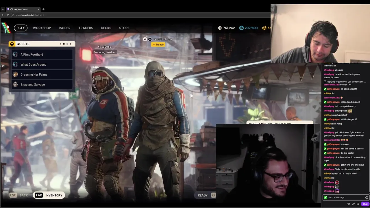Open the RAIDER tab

click(x=64, y=28)
